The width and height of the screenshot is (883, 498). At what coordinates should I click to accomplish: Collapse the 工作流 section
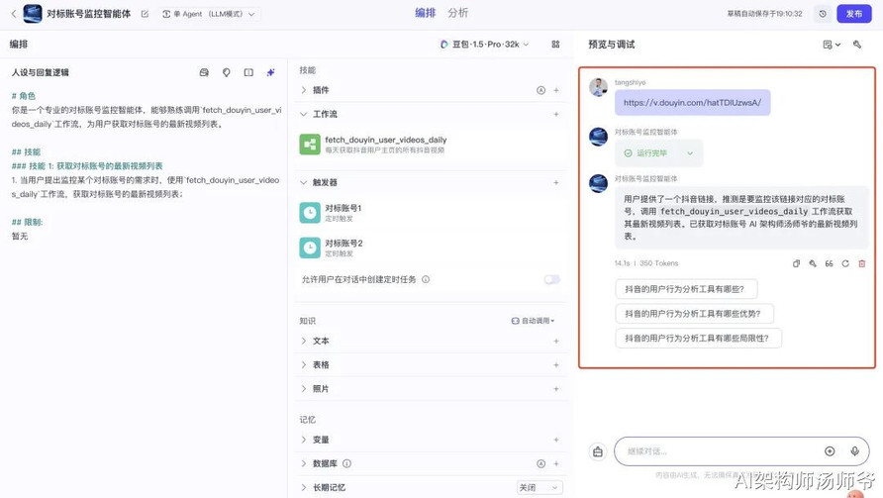click(304, 115)
